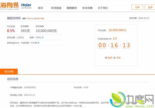Screen dimensions: 155x108
Task: Click the 发布日期:2015-03-17 text
Action: [139, 18]
